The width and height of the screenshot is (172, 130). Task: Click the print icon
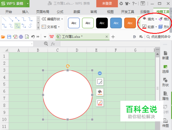21,37
